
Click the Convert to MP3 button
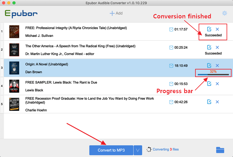(x=111, y=150)
